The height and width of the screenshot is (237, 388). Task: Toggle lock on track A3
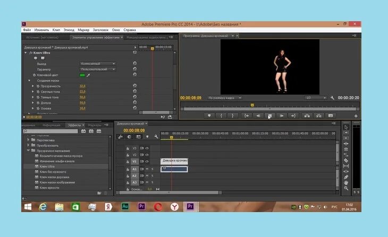pyautogui.click(x=128, y=183)
